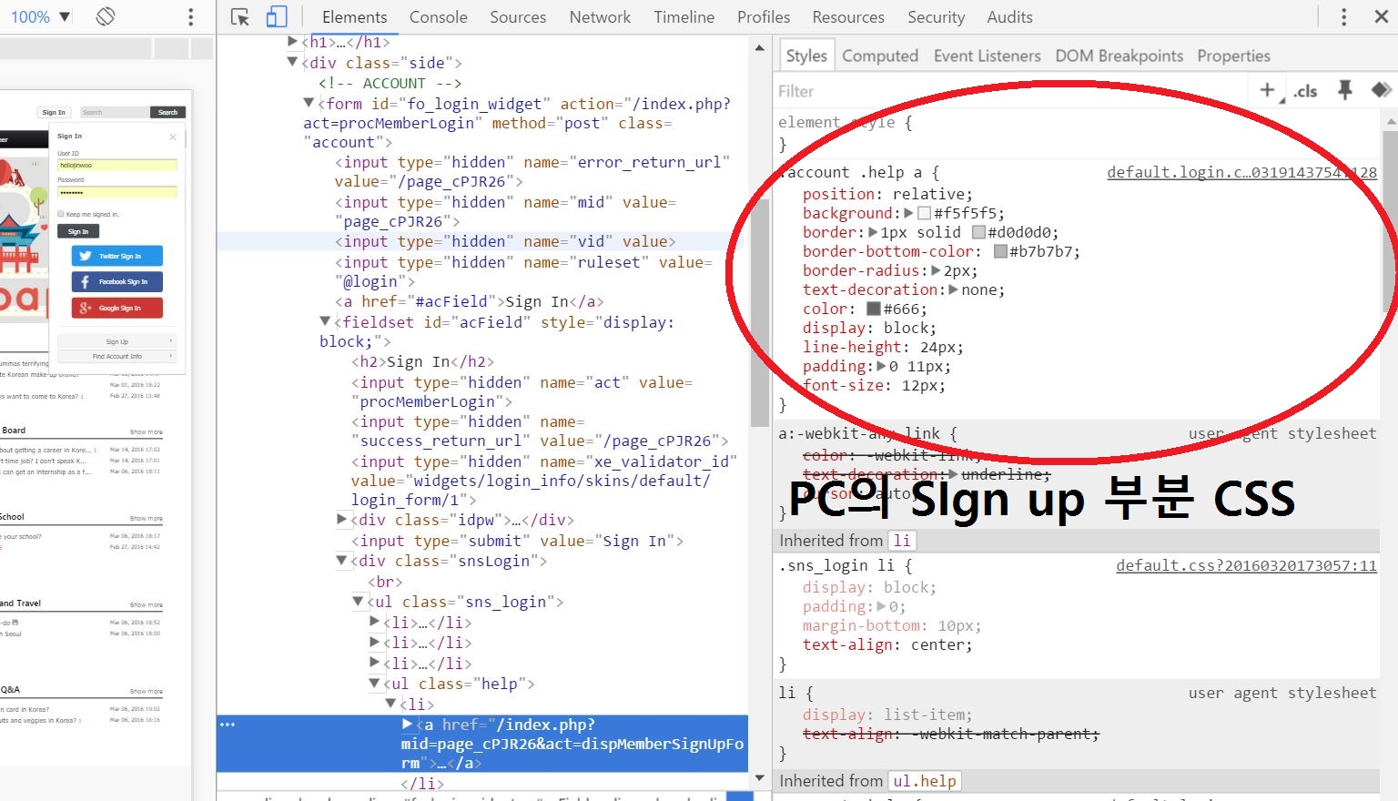1398x801 pixels.
Task: Open the default.login stylesheet source link
Action: (x=1241, y=172)
